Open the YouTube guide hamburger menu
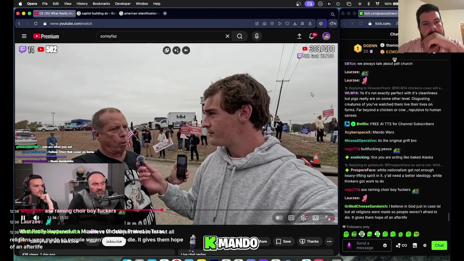The height and width of the screenshot is (261, 464). coord(24,36)
